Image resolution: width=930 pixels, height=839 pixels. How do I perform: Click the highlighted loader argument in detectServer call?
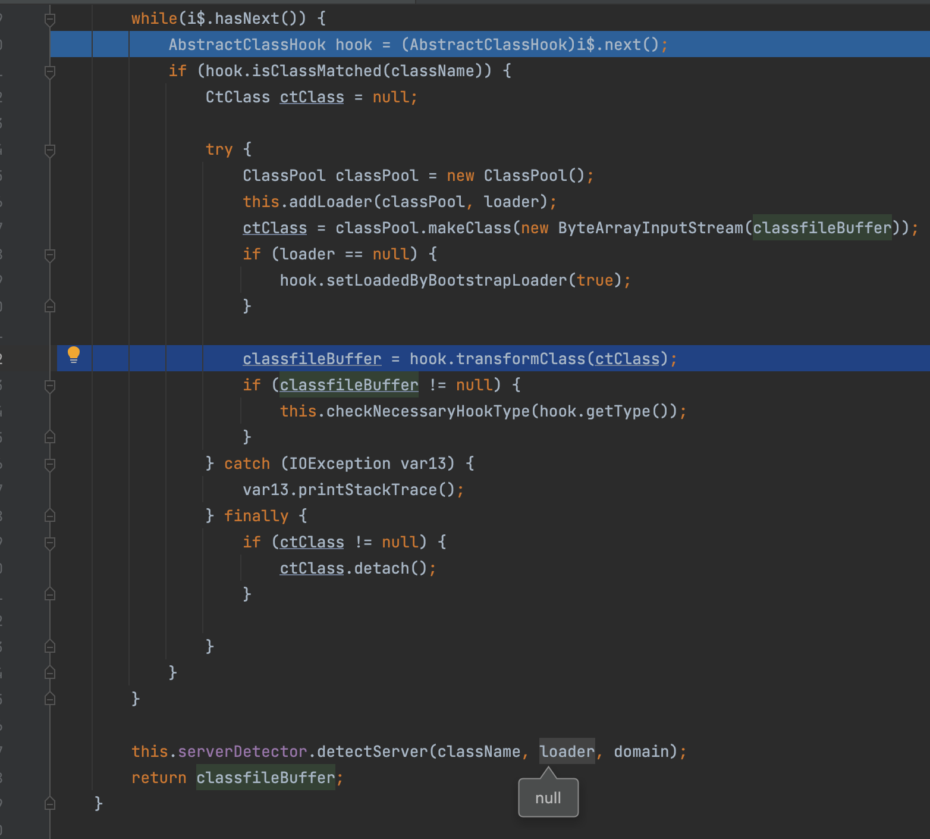566,751
